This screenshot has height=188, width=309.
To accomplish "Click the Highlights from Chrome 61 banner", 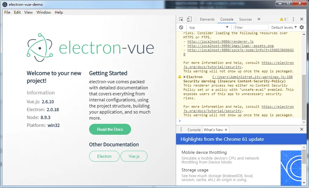I will click(241, 139).
